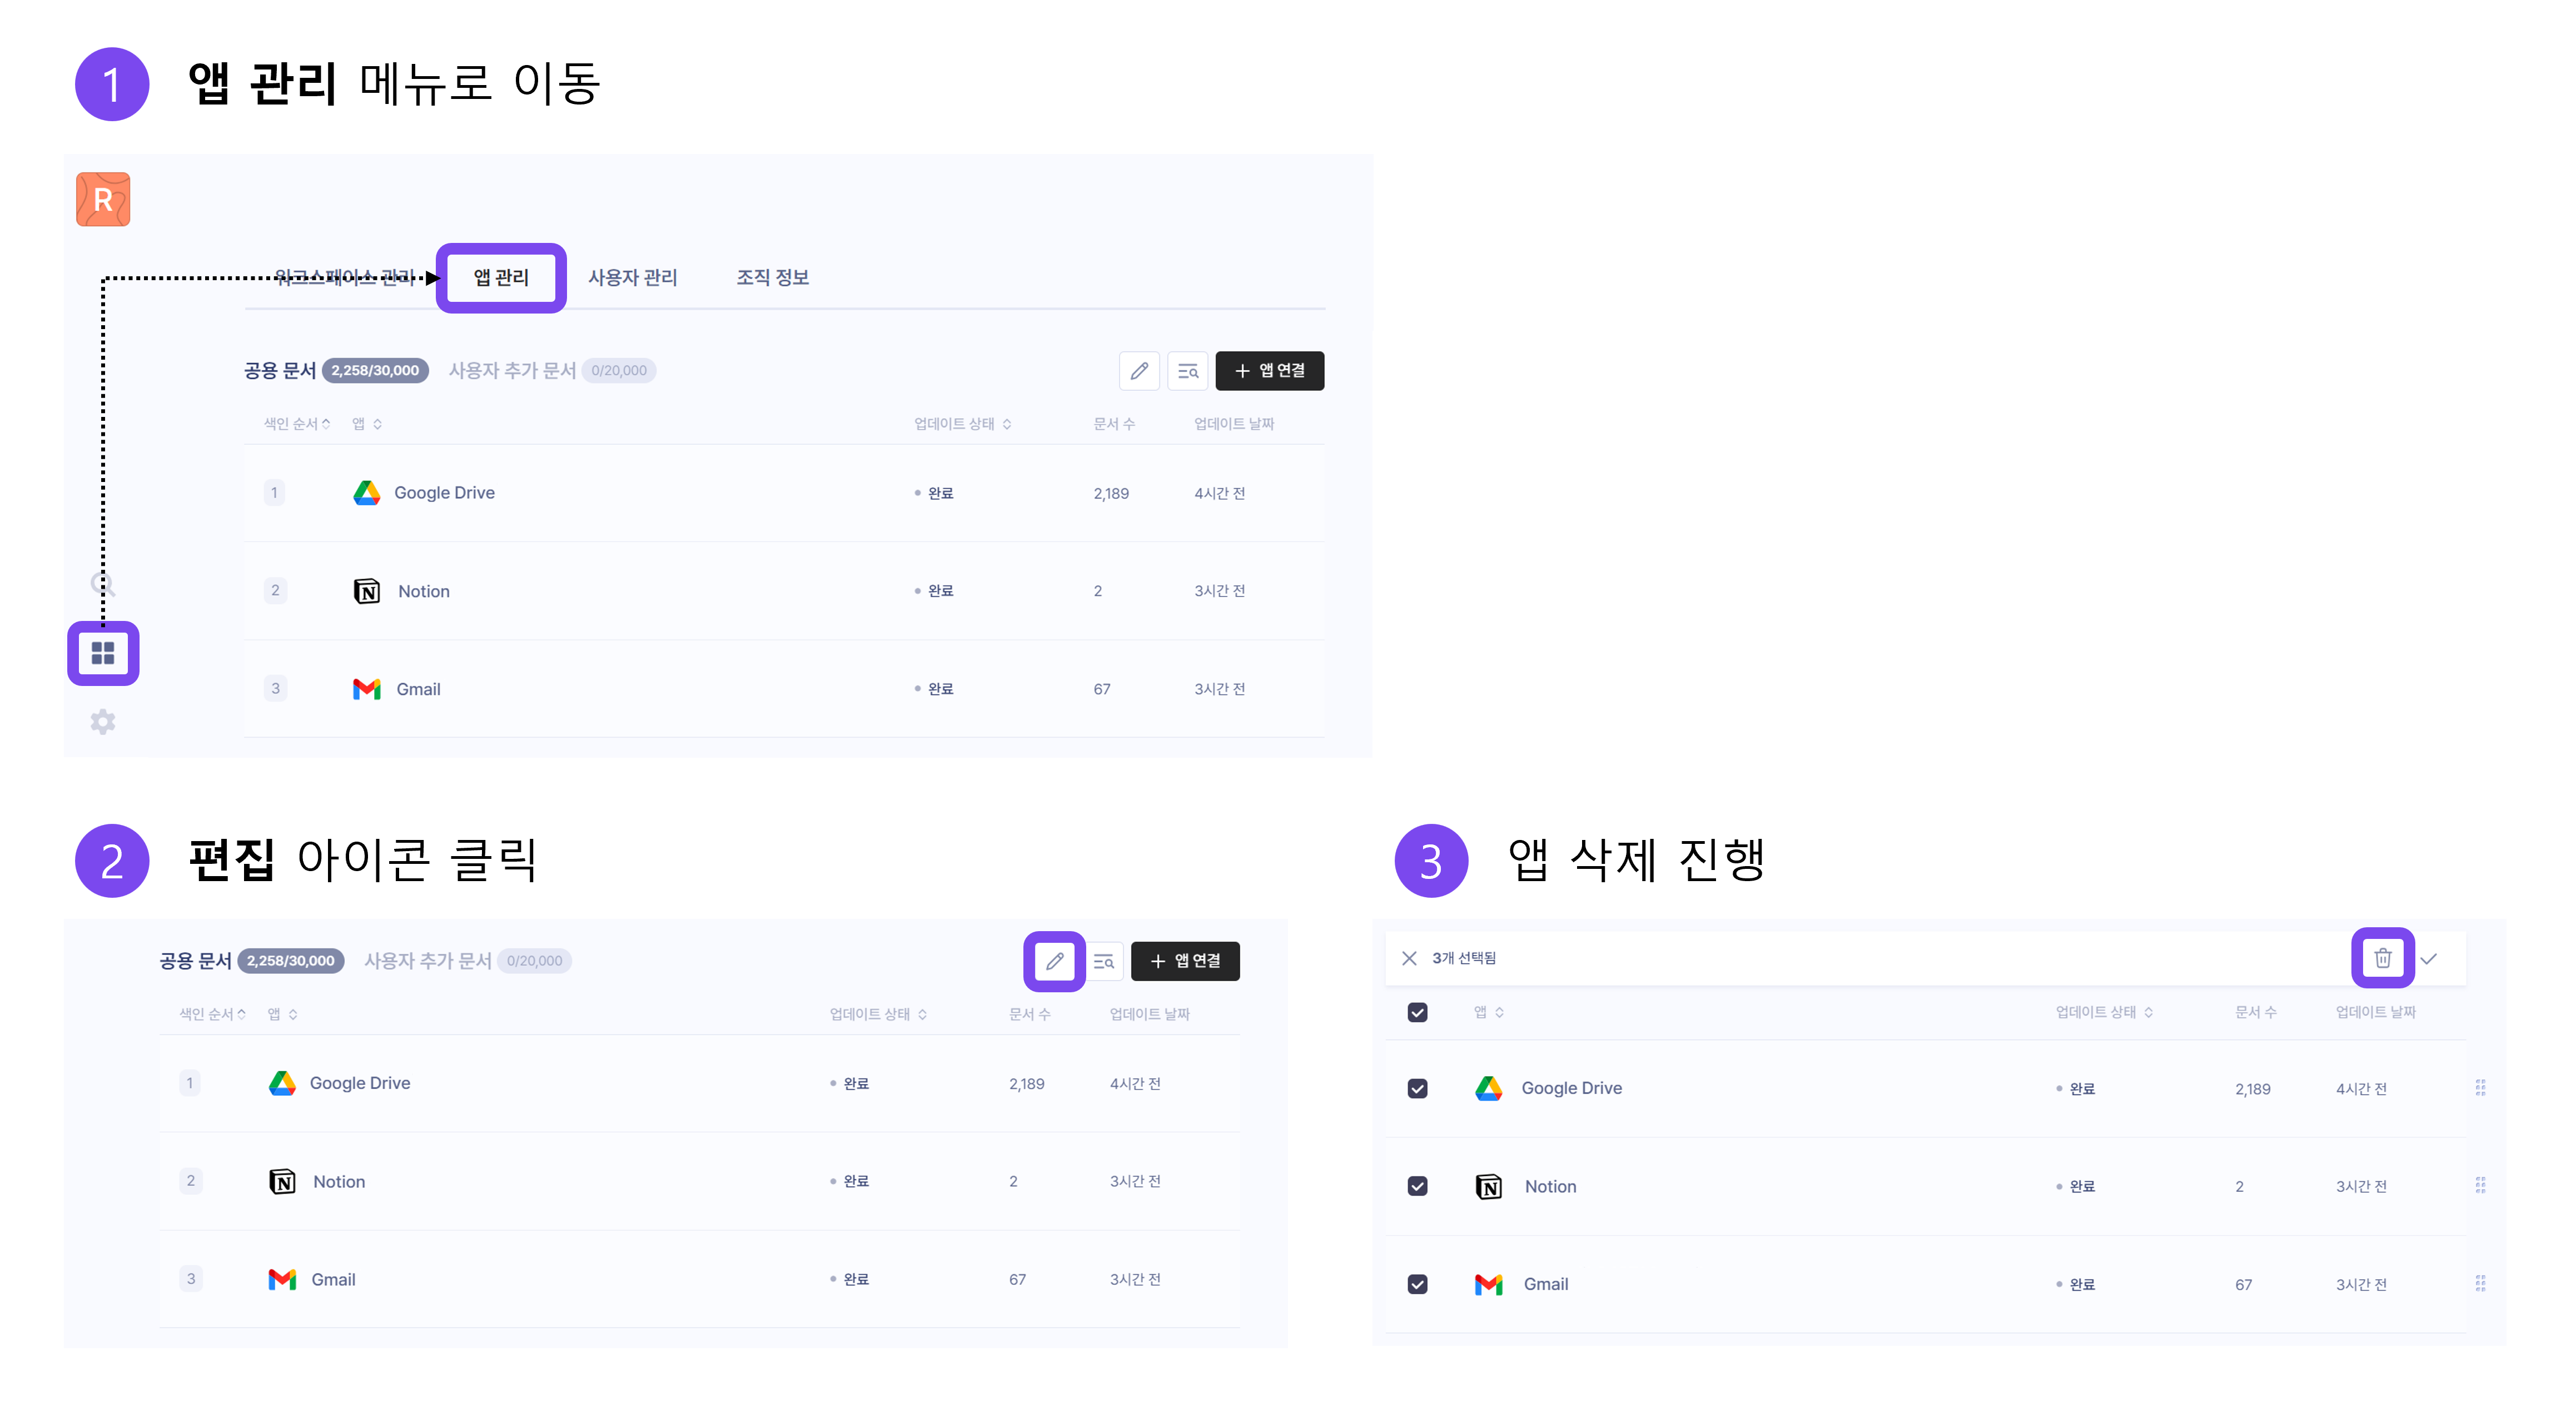Click the X icon beside 3개 선택됨
The image size is (2576, 1412).
(x=1409, y=958)
